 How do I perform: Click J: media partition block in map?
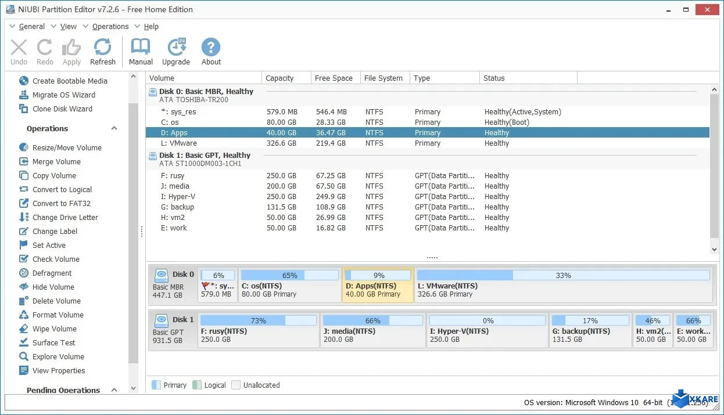[373, 330]
